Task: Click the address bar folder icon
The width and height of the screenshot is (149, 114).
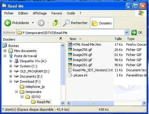Action: (20, 32)
